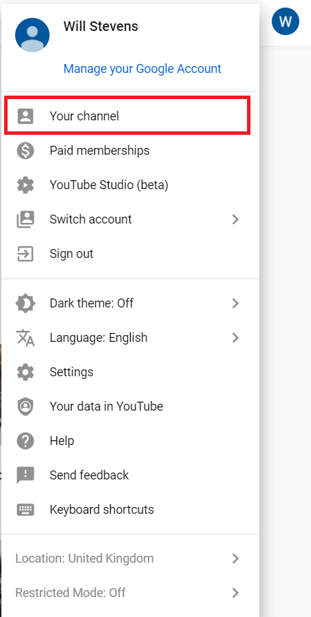Click the Send feedback speech bubble icon
311x617 pixels.
click(x=25, y=475)
